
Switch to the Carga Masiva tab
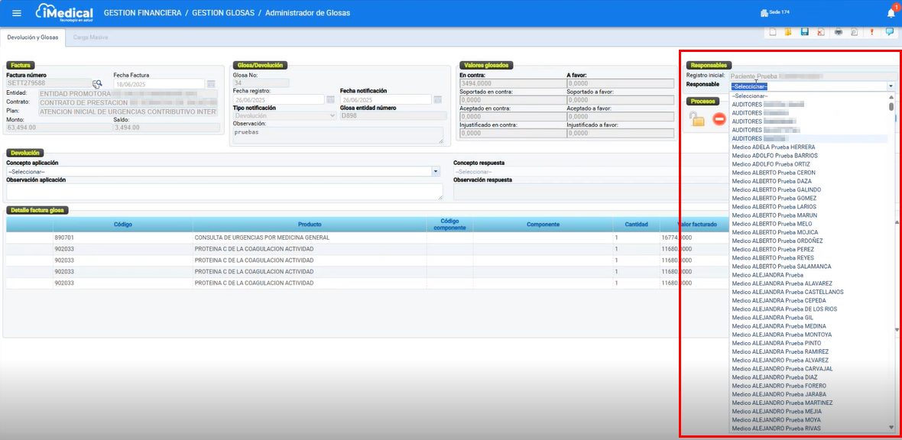90,37
